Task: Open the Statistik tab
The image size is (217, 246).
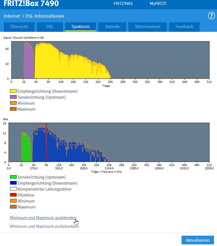Action: [112, 27]
